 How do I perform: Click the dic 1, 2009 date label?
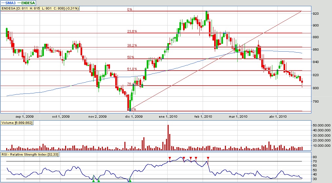pyautogui.click(x=134, y=116)
